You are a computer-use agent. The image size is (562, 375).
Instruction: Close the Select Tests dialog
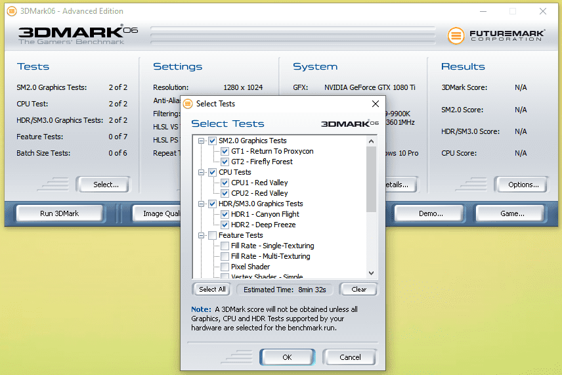tap(376, 104)
